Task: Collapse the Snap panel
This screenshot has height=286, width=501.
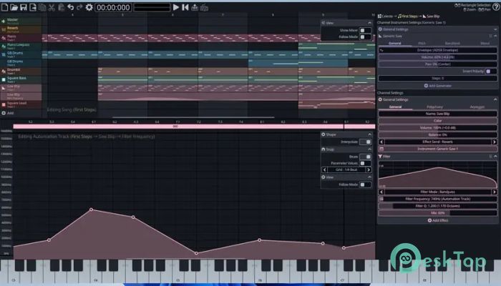Action: (x=370, y=149)
